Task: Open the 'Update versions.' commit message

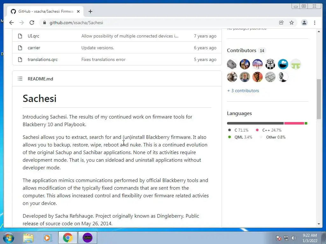Action: [97, 48]
